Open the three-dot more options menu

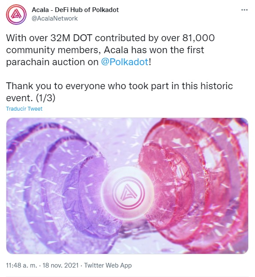click(244, 10)
